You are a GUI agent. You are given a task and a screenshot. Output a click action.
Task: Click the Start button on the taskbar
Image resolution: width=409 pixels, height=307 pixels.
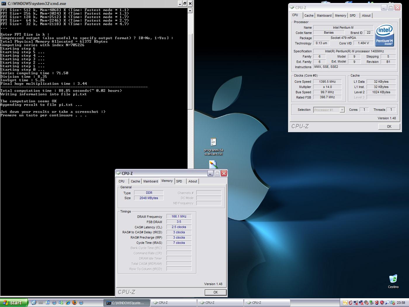pos(14,303)
